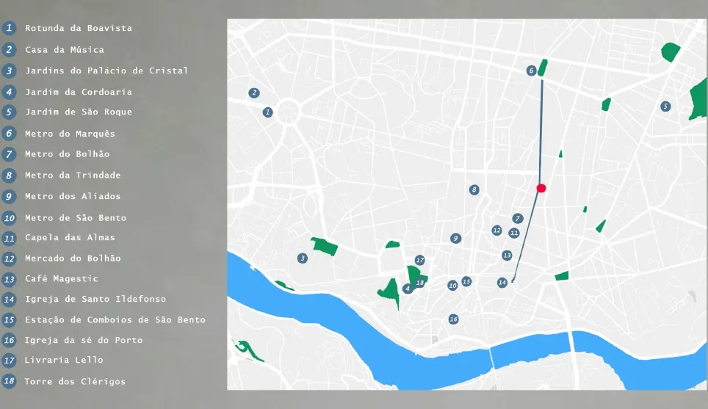Viewport: 708px width, 409px height.
Task: Click map marker number 17 on the map
Action: [419, 260]
